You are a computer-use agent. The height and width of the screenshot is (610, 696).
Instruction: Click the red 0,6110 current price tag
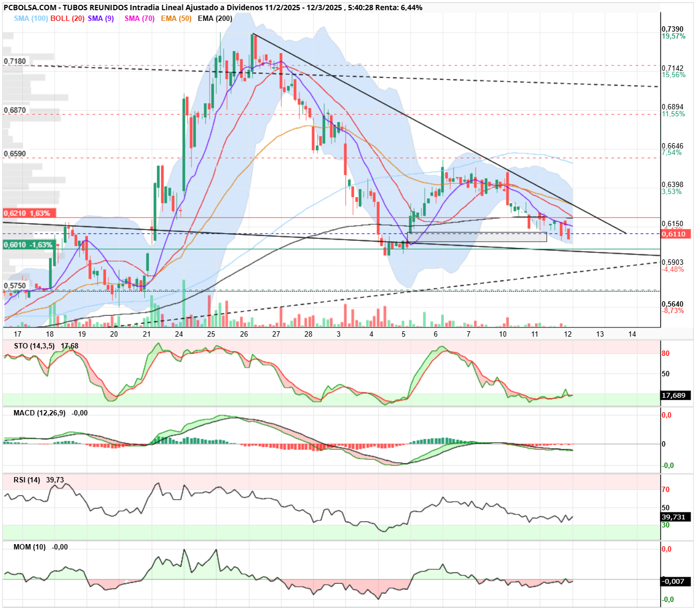[676, 234]
